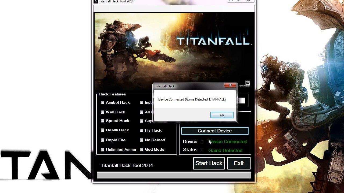Turn on the Speed Hack option
Viewport: 344px width, 193px height.
coord(102,121)
